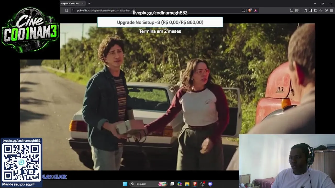The height and width of the screenshot is (188, 335).
Task: Click the Pesquisar taskbar search box
Action: [149, 184]
